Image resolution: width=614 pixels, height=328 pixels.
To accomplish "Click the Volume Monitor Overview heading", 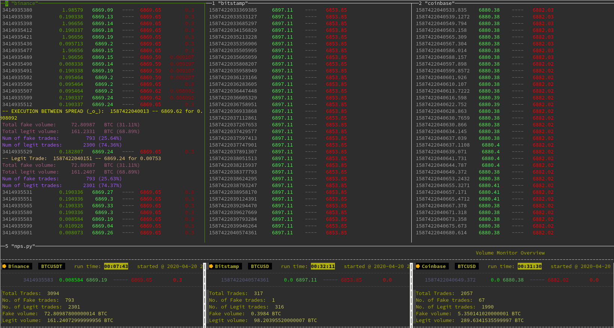I will click(510, 253).
